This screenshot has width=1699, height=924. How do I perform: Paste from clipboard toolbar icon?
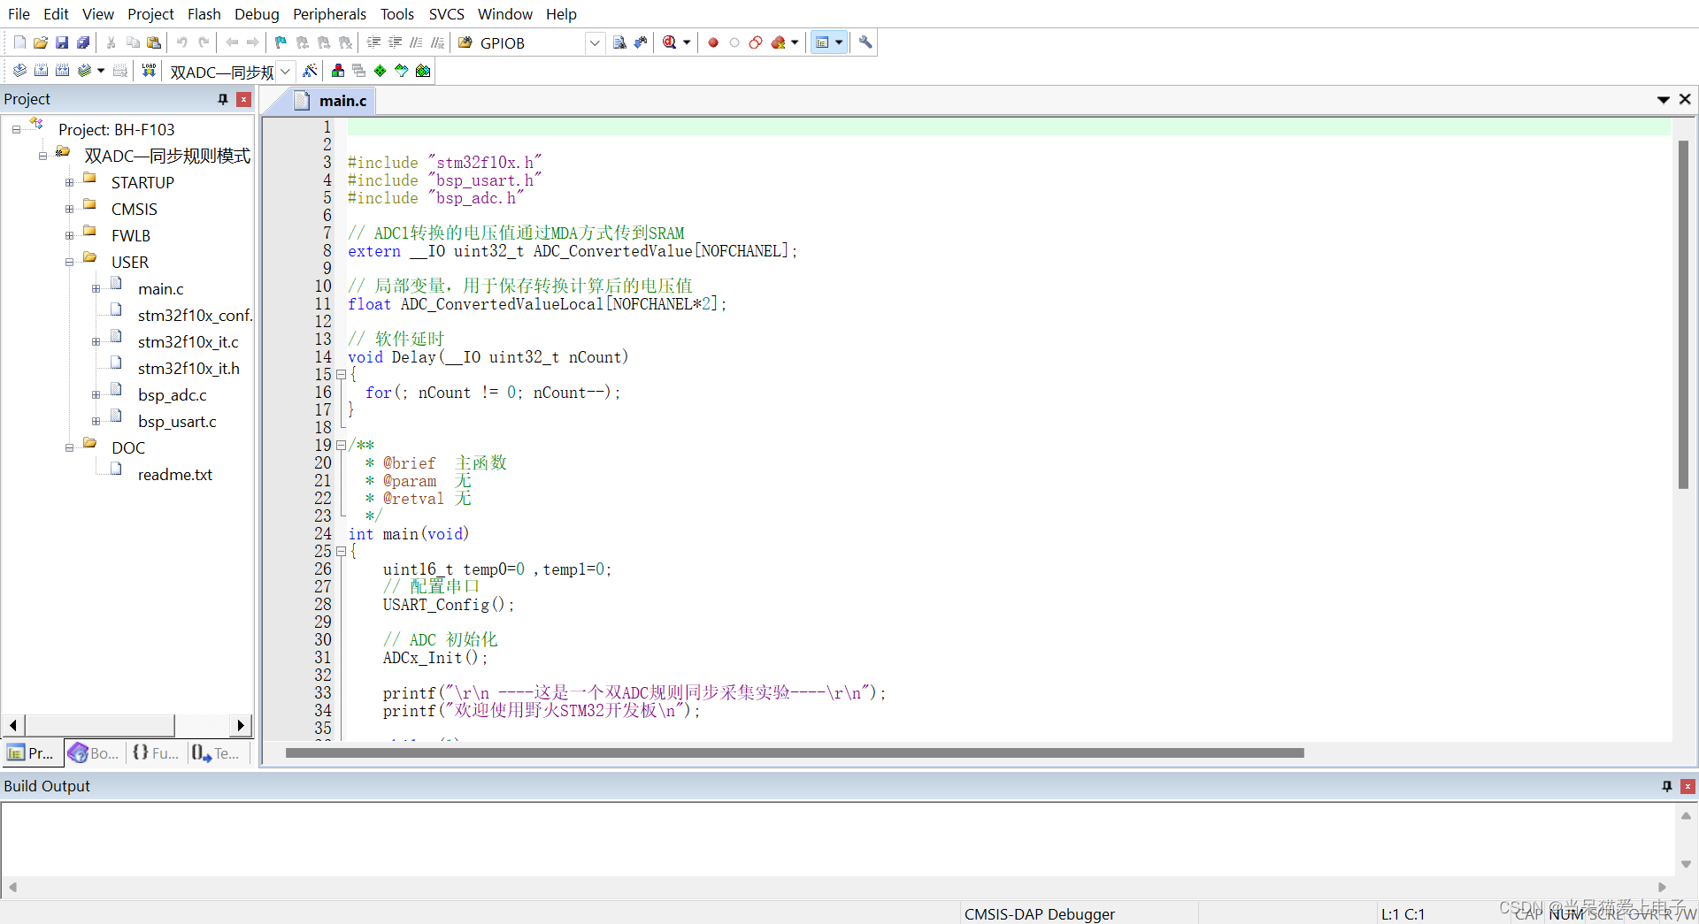tap(154, 42)
